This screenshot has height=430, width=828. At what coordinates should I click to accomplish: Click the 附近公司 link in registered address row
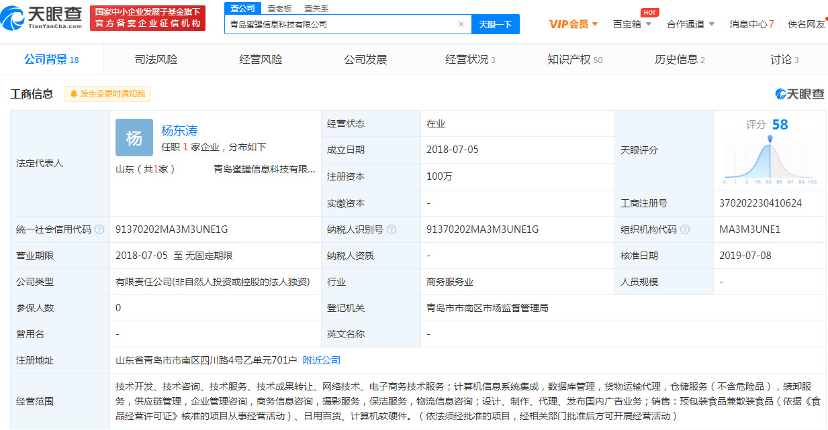click(322, 360)
